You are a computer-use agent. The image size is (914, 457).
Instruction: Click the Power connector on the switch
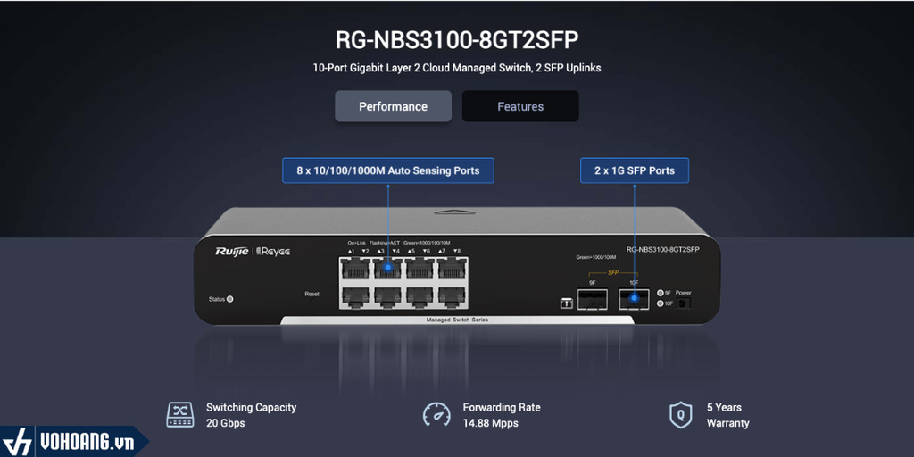(x=683, y=303)
